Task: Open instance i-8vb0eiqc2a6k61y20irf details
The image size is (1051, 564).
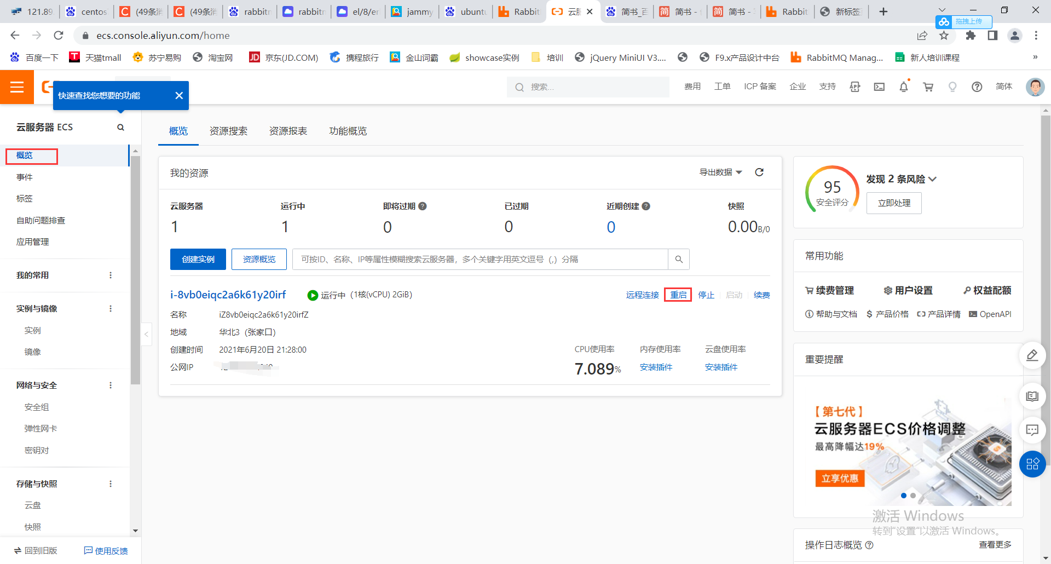Action: [228, 295]
